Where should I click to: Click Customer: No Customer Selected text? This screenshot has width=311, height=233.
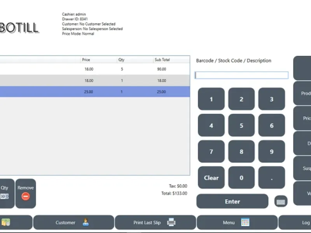pyautogui.click(x=89, y=24)
